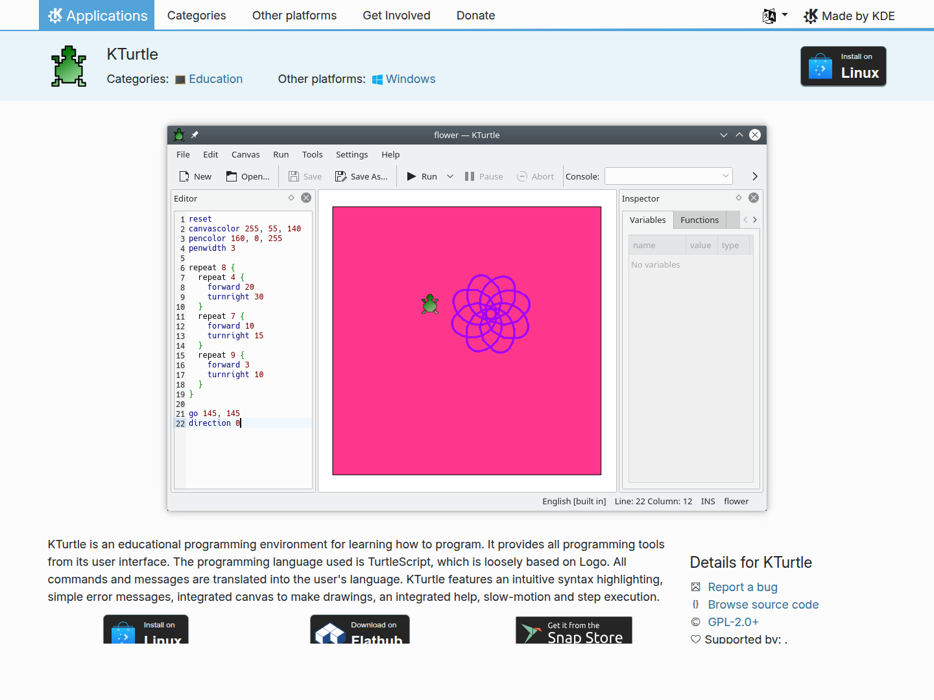The height and width of the screenshot is (700, 934).
Task: Click the pin icon in KTurtle title bar
Action: click(195, 135)
